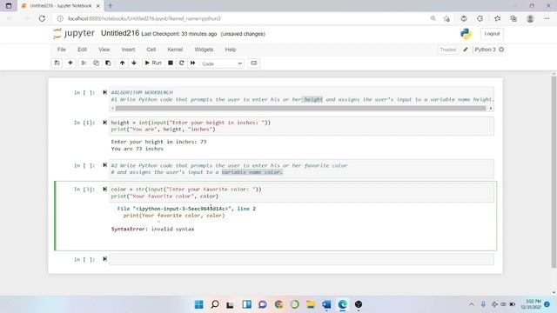Screen dimensions: 557x313
Task: Open Windows taskbar search
Action: (x=215, y=304)
